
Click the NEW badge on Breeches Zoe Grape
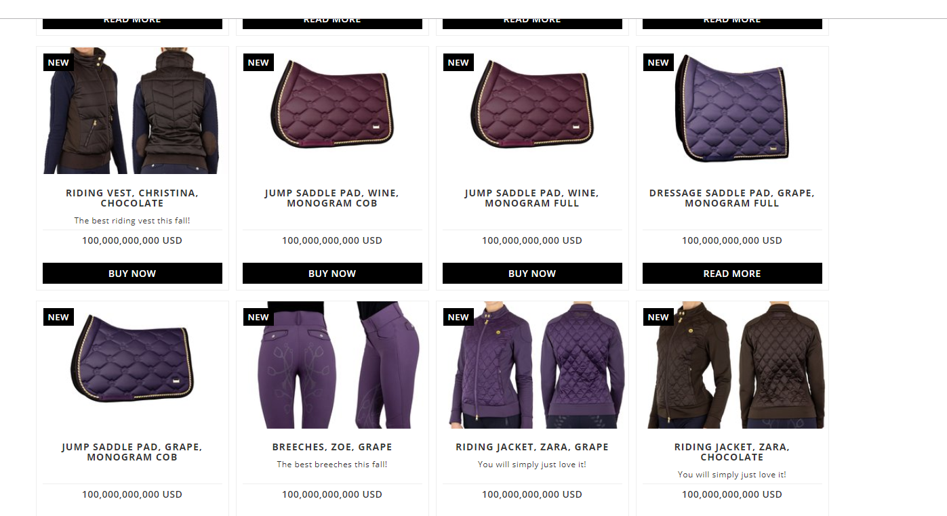(258, 317)
